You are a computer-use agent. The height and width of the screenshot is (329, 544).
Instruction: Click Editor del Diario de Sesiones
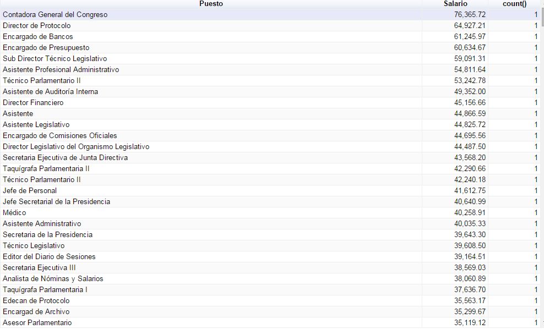tap(49, 257)
